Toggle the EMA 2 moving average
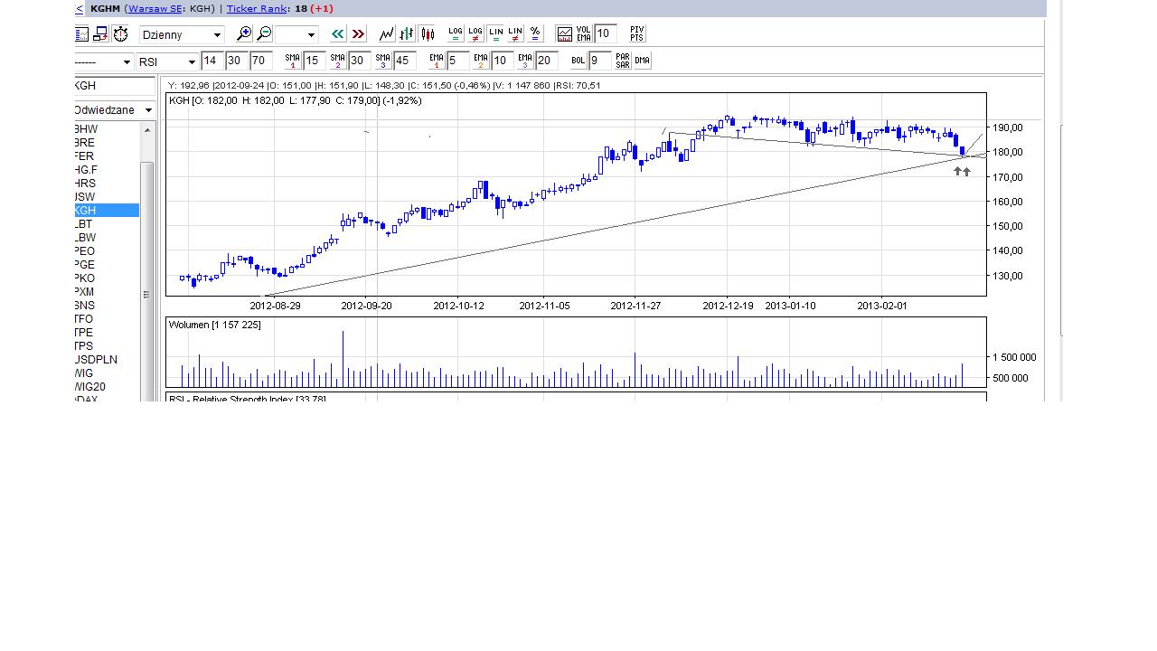 480,61
